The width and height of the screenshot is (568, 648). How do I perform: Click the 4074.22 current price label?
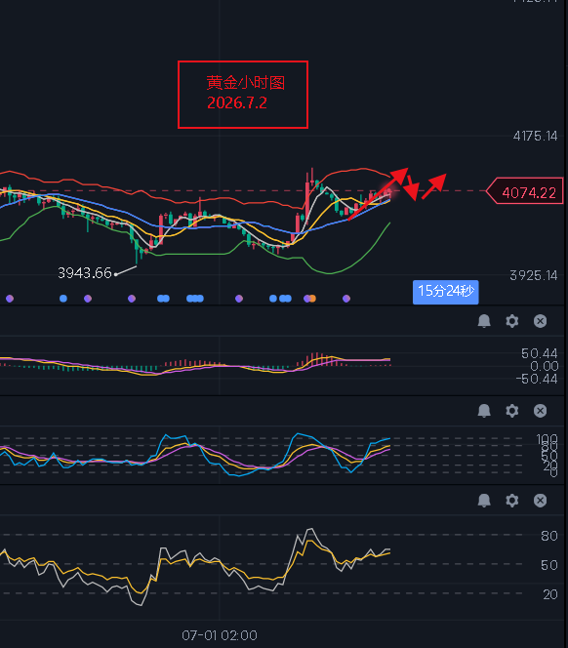[525, 191]
